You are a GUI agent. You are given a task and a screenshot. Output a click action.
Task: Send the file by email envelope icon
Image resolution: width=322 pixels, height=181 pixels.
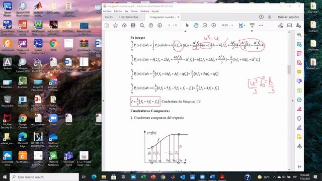pos(290,25)
